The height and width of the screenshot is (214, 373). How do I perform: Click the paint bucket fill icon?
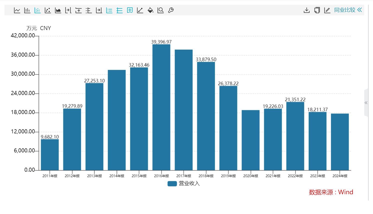point(150,10)
